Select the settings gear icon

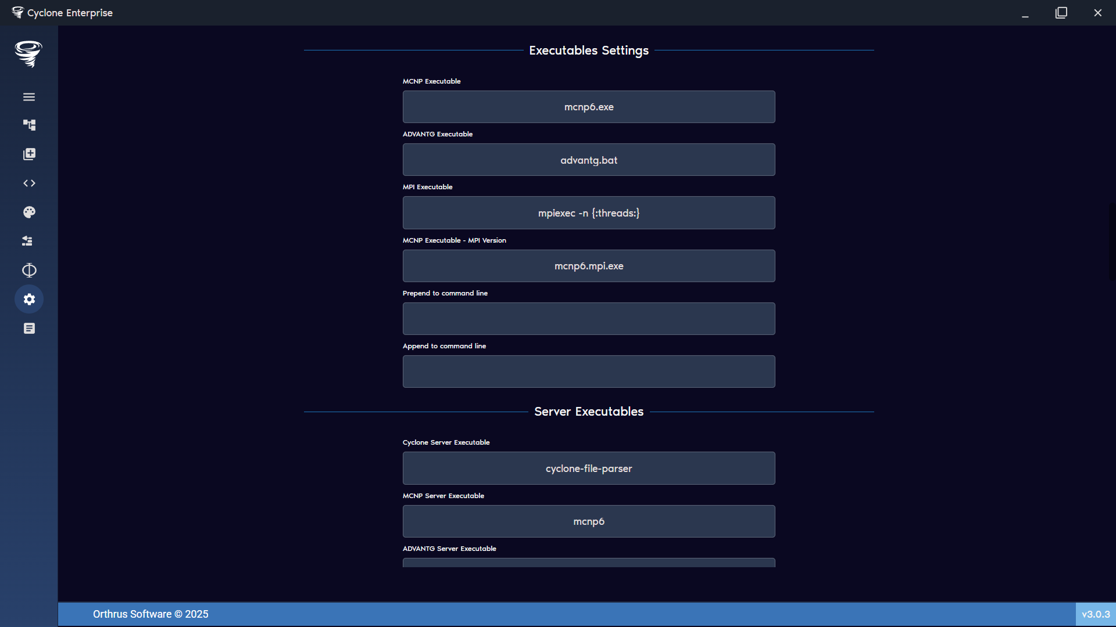coord(28,299)
